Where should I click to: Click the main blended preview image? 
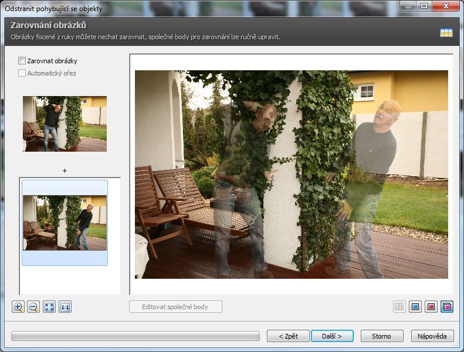pos(292,175)
